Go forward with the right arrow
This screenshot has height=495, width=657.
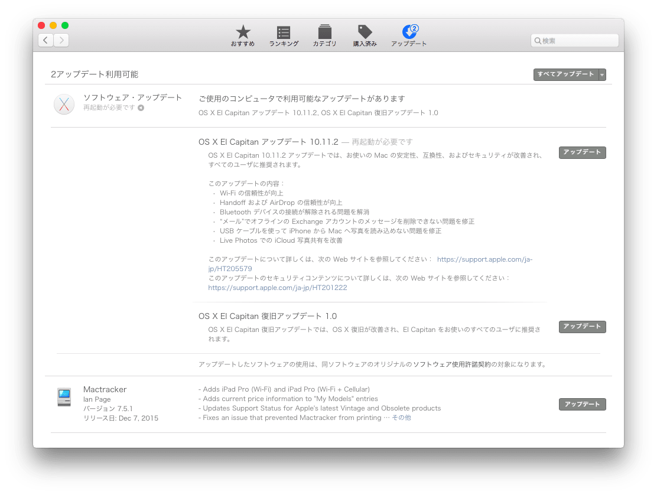pyautogui.click(x=61, y=40)
